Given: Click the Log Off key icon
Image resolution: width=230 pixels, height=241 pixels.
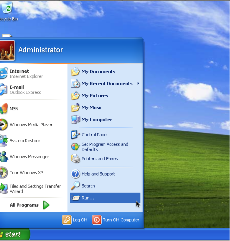Looking at the screenshot, I should point(67,220).
